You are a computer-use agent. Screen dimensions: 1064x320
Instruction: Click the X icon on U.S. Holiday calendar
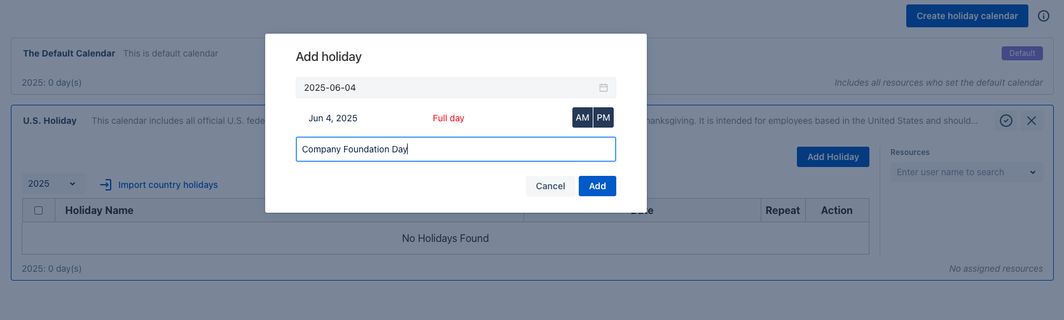point(1032,121)
